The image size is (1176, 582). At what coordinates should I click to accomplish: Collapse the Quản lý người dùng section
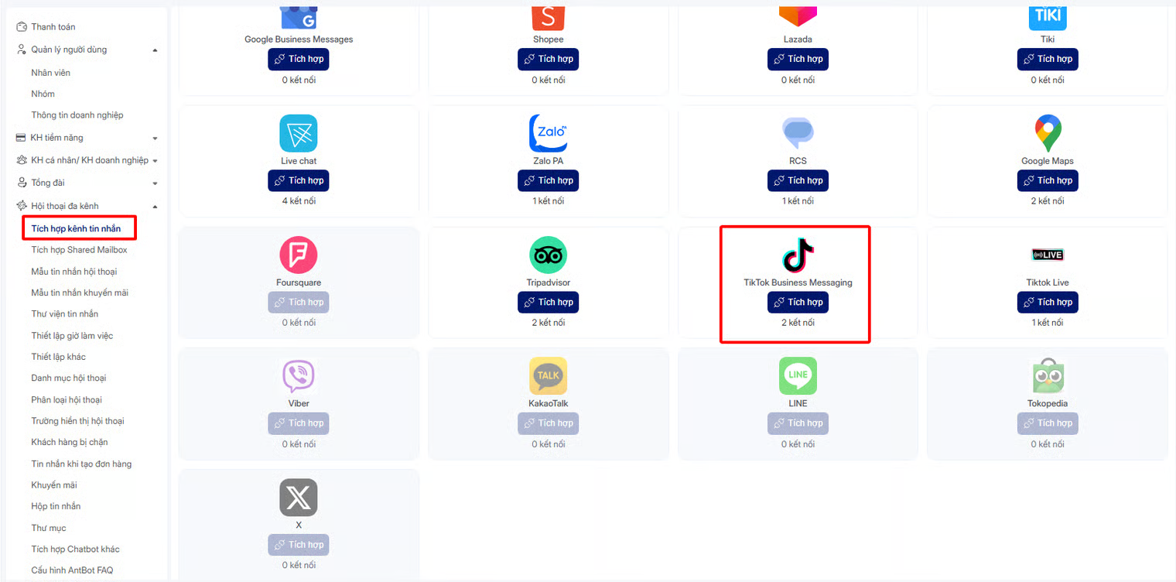coord(155,50)
